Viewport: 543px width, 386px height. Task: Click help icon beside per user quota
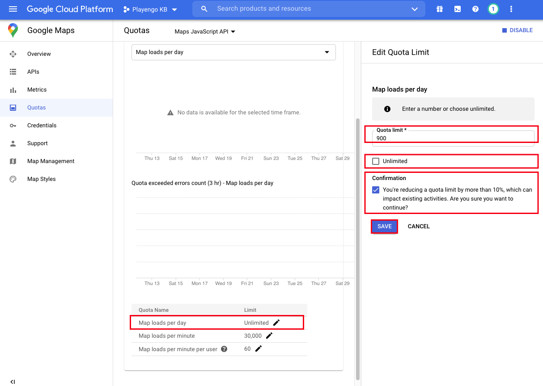224,349
